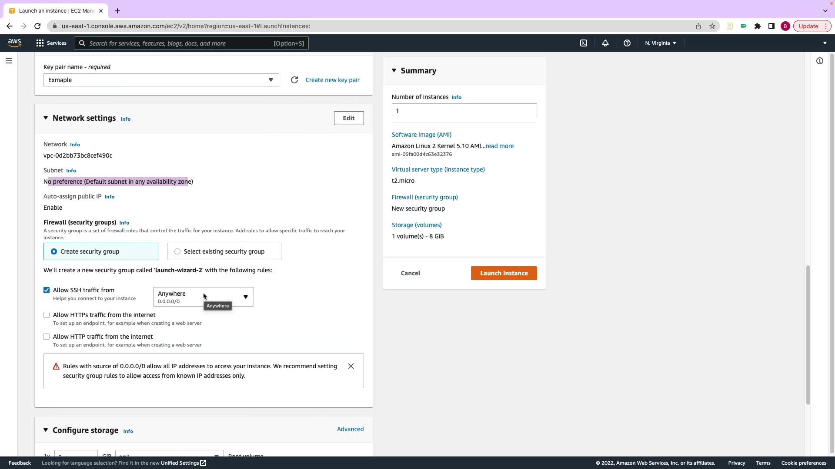This screenshot has height=469, width=835.
Task: Open the help question mark icon
Action: point(627,43)
